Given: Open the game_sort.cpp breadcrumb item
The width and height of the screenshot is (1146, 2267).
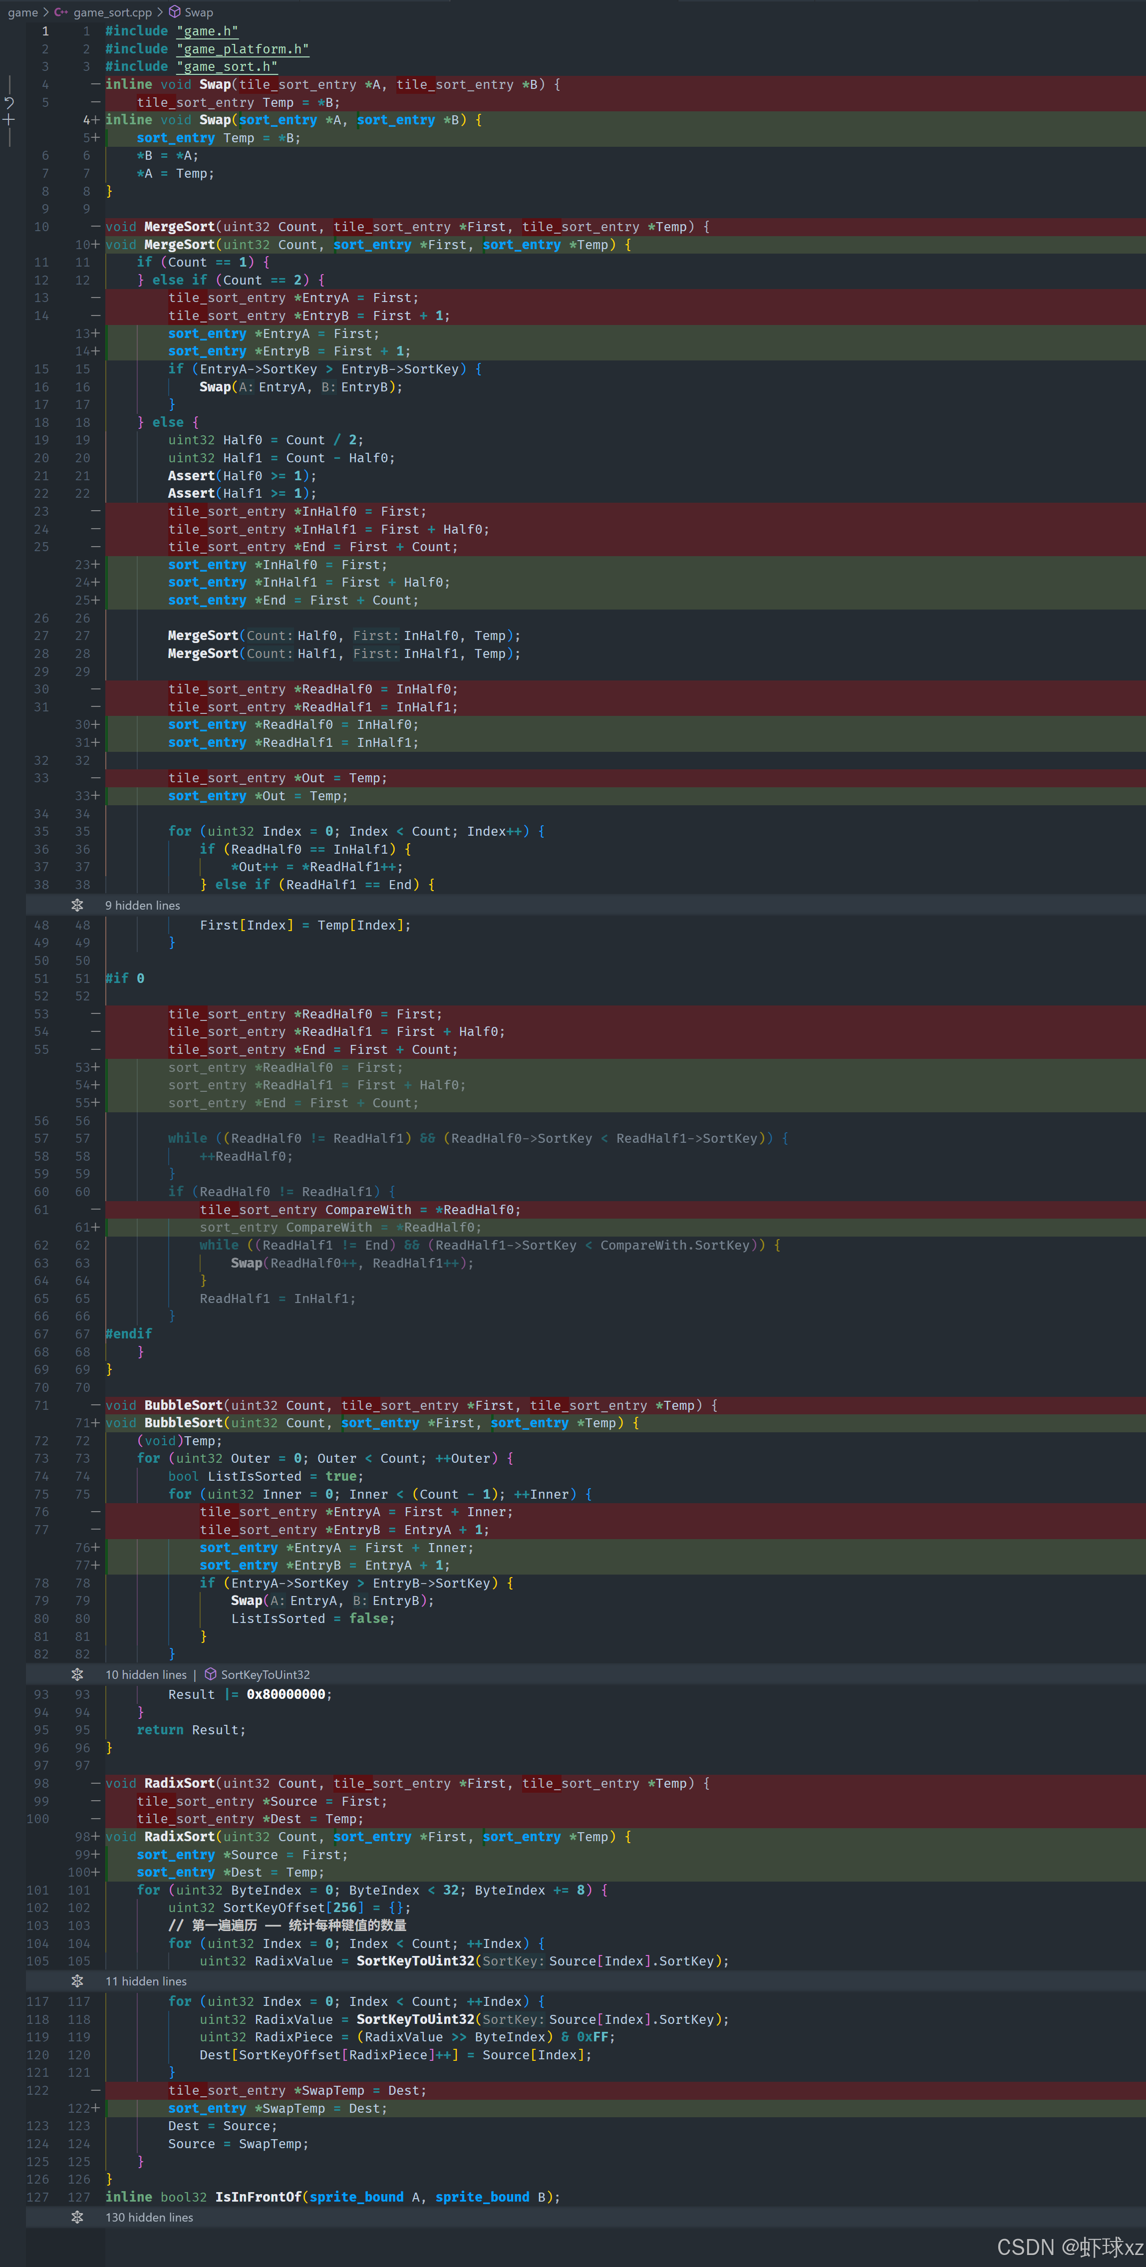Looking at the screenshot, I should click(x=113, y=12).
